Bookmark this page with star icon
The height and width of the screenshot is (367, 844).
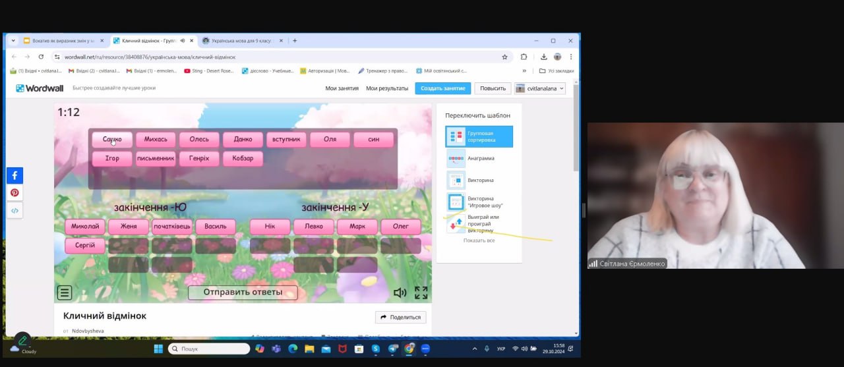(505, 57)
